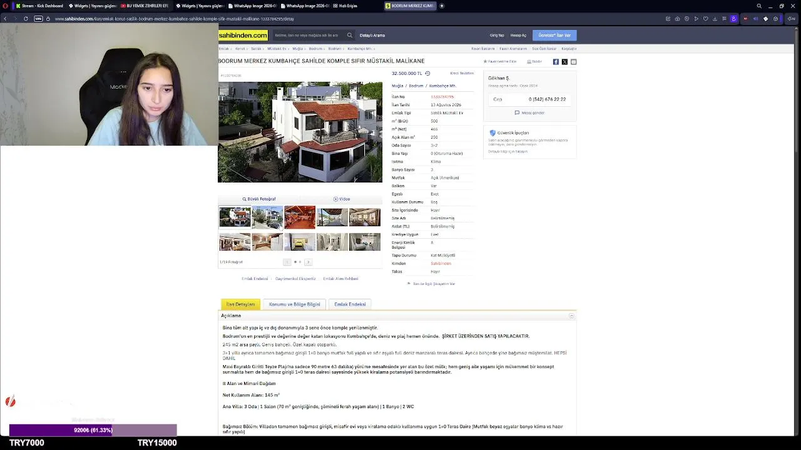
Task: Open price history clock icon next to price
Action: click(x=427, y=73)
